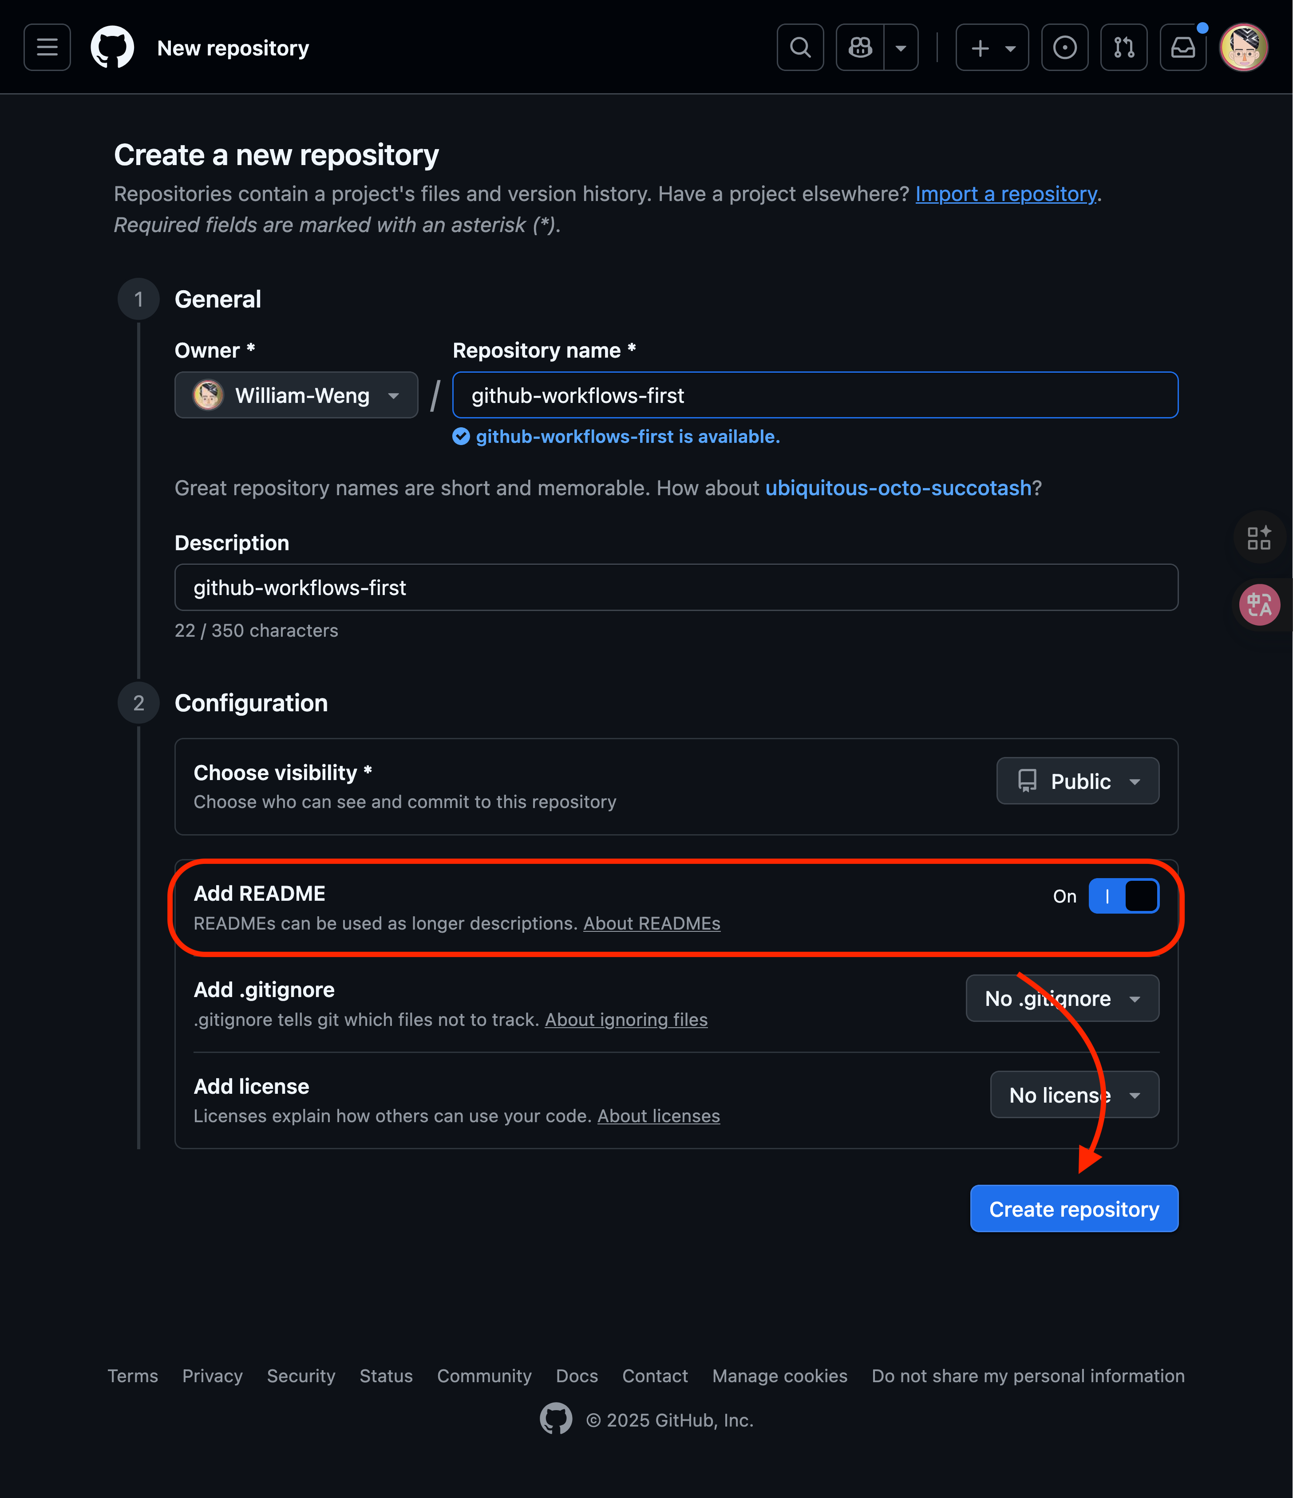The height and width of the screenshot is (1498, 1293).
Task: Open the Public visibility dropdown
Action: tap(1078, 781)
